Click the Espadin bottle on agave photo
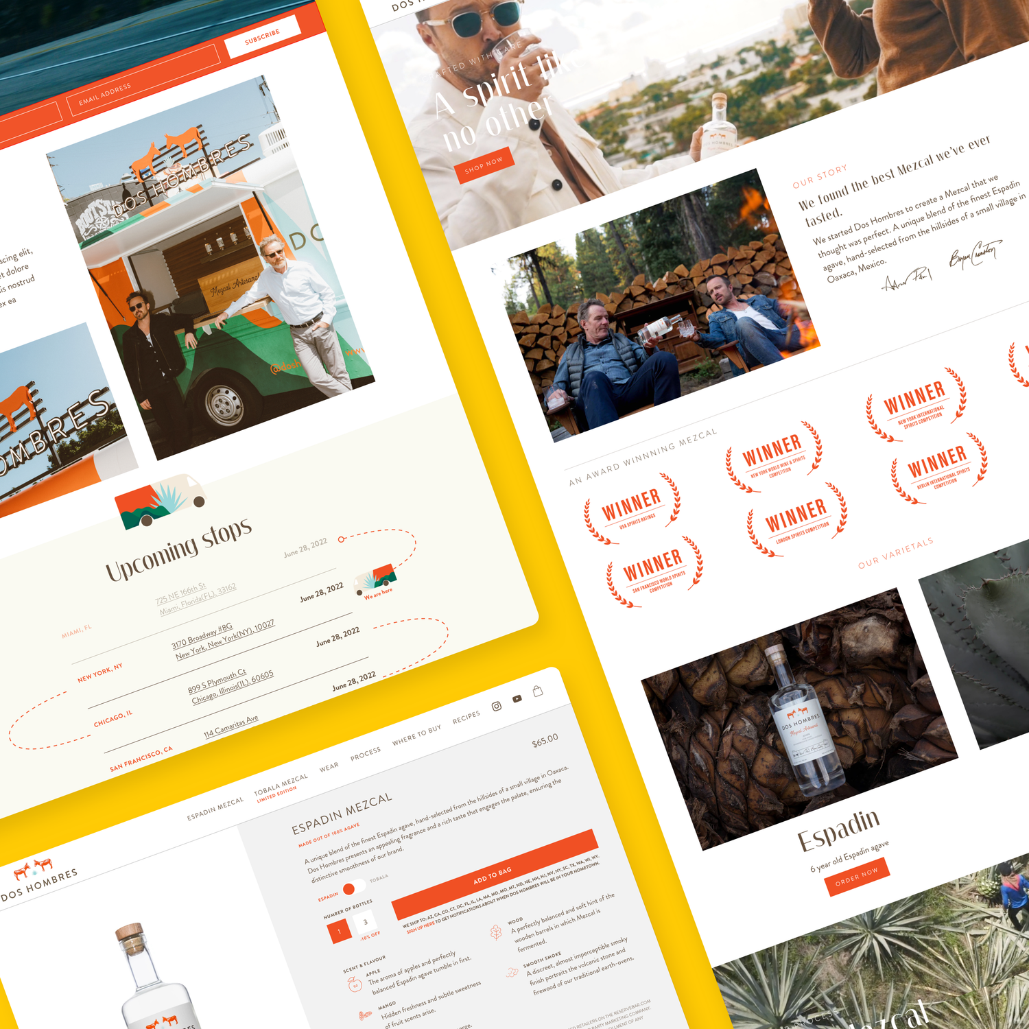This screenshot has width=1029, height=1029. point(800,720)
